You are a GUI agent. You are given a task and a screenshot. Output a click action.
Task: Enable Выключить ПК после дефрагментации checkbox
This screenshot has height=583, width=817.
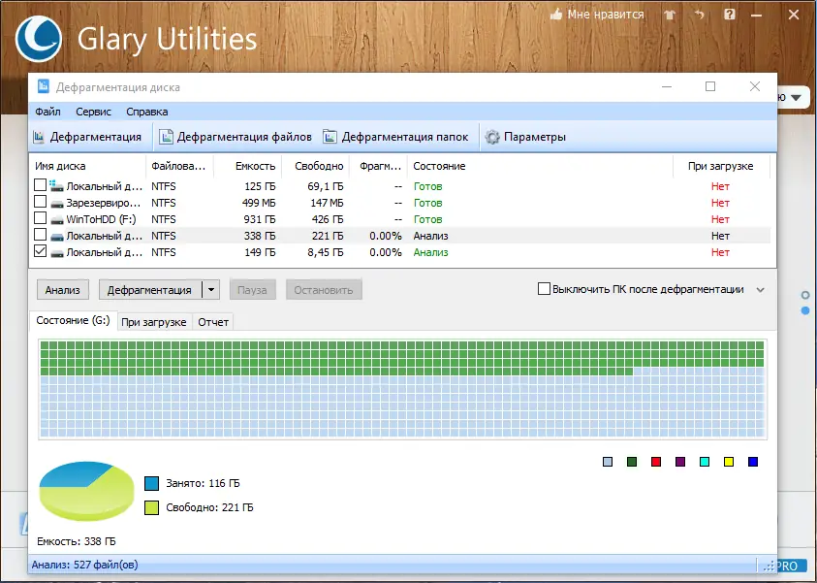tap(544, 289)
